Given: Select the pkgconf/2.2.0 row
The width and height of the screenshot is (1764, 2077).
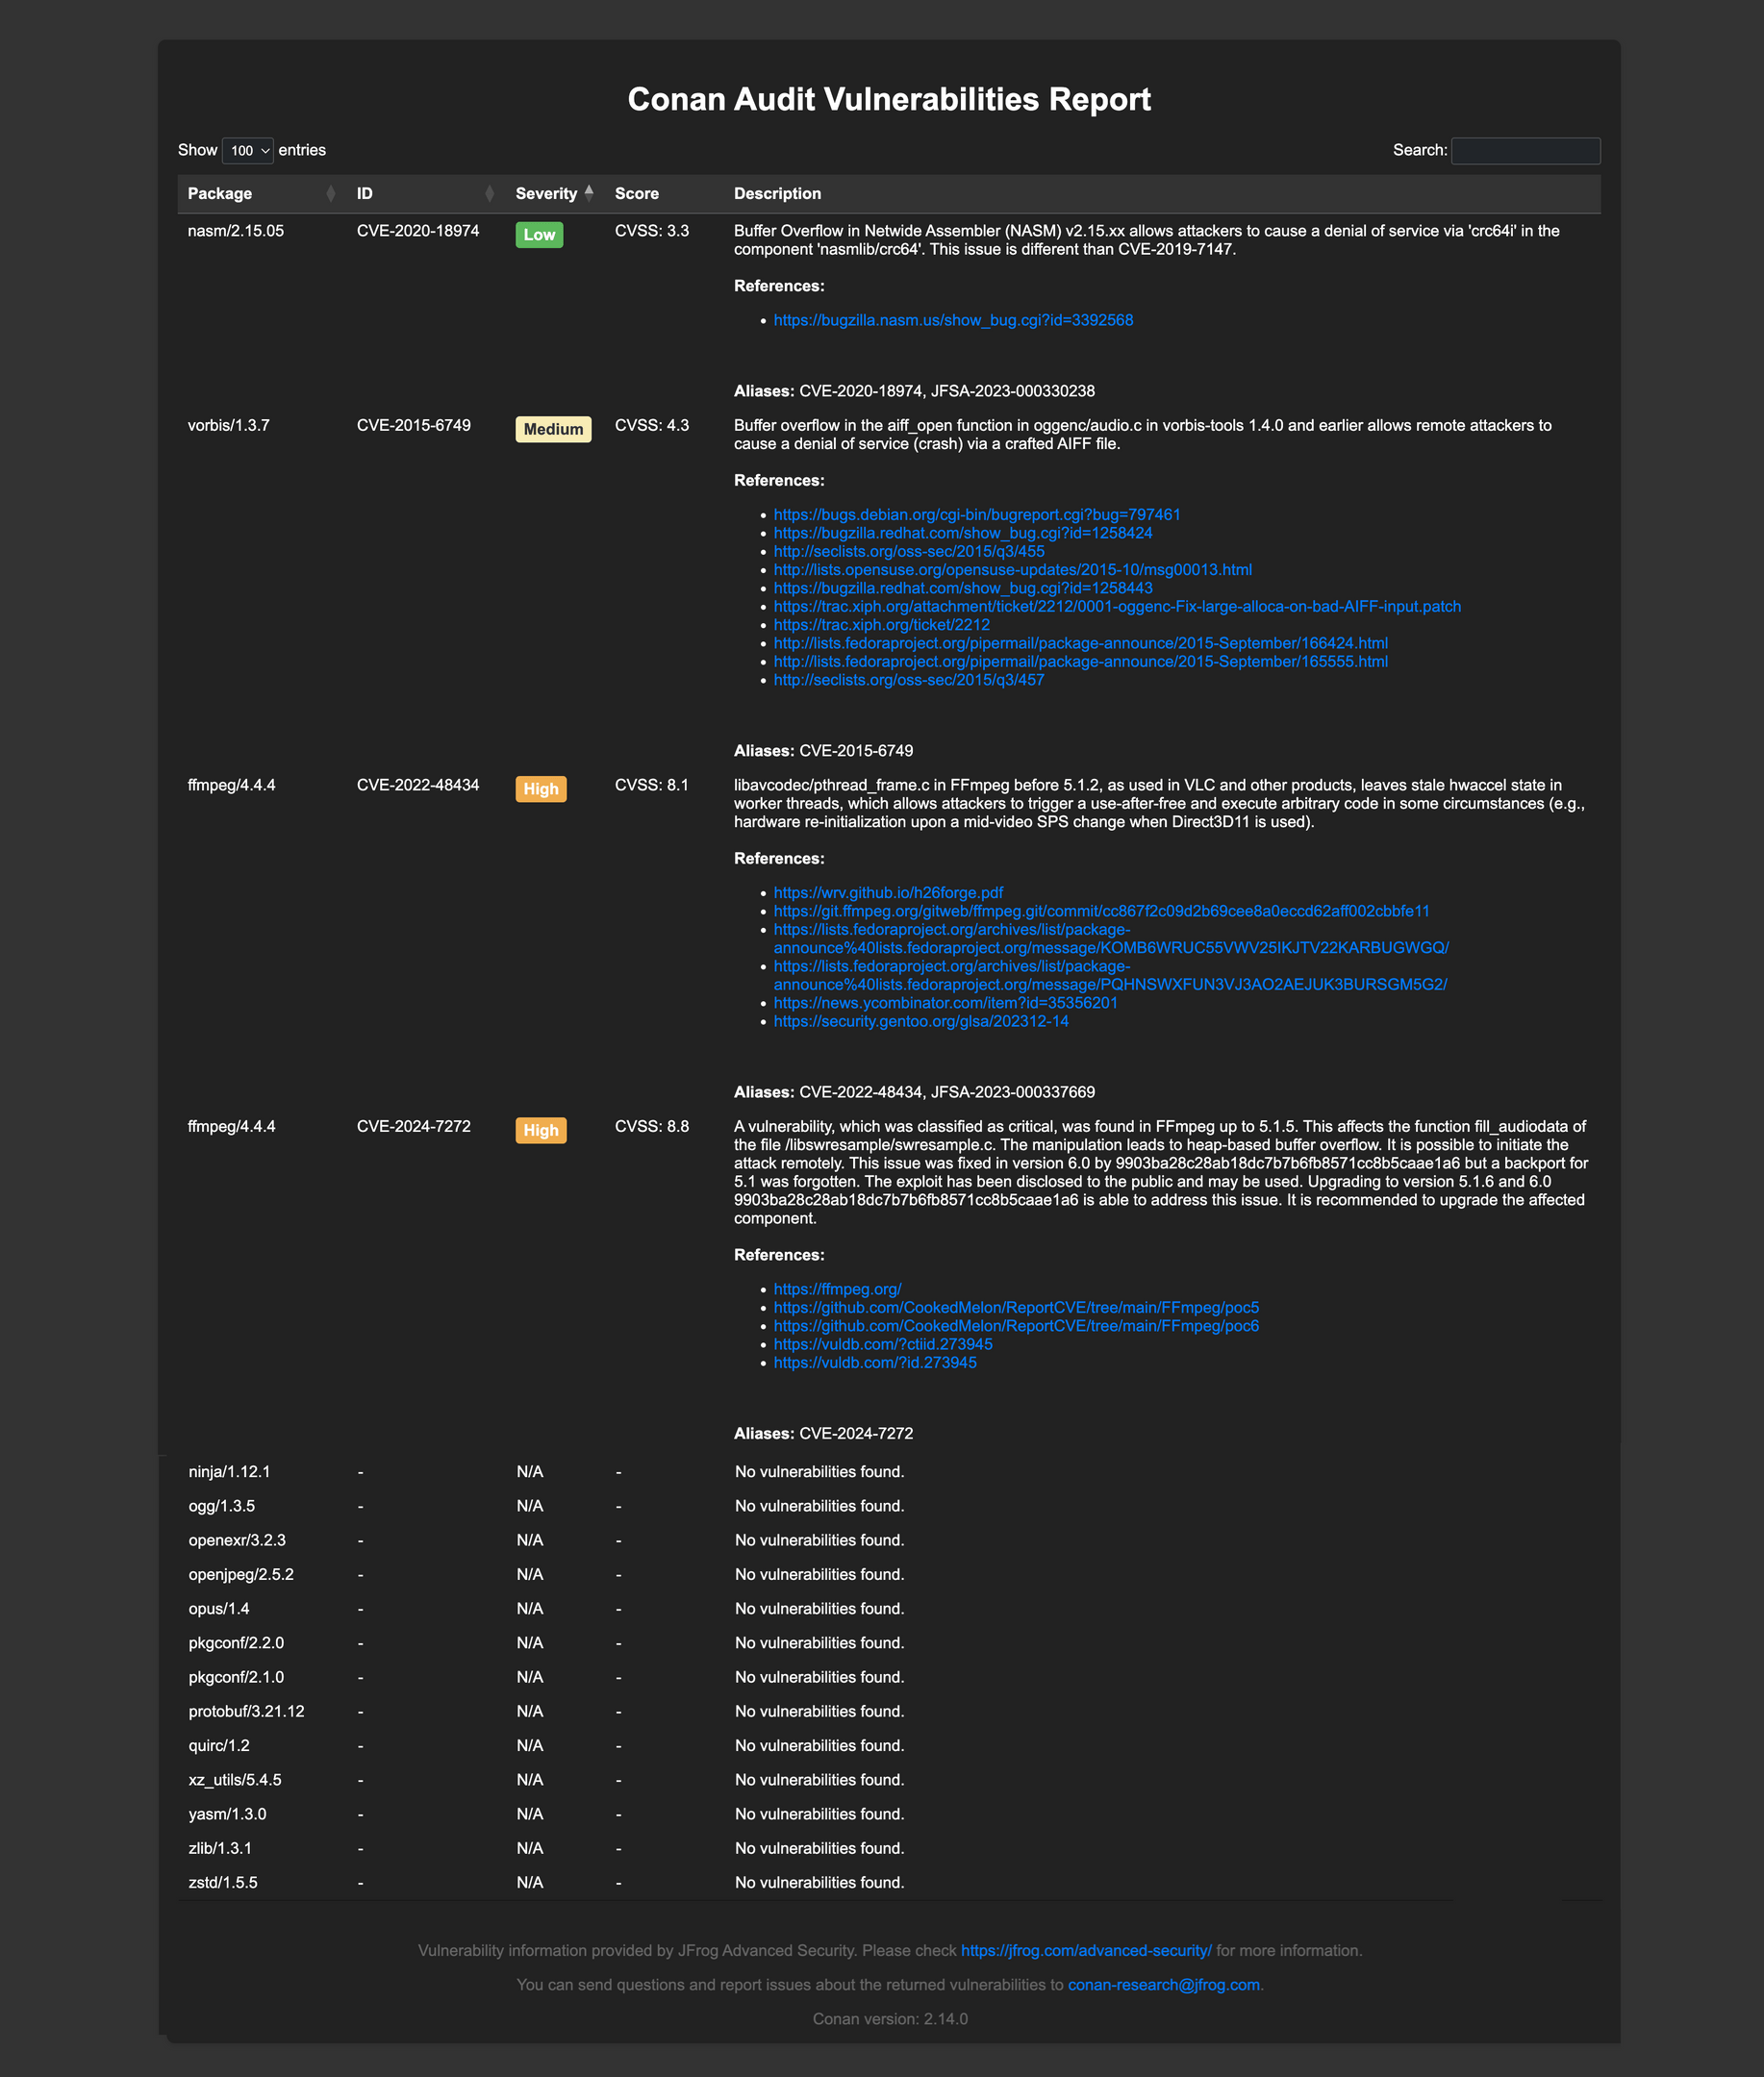Looking at the screenshot, I should click(x=889, y=1643).
